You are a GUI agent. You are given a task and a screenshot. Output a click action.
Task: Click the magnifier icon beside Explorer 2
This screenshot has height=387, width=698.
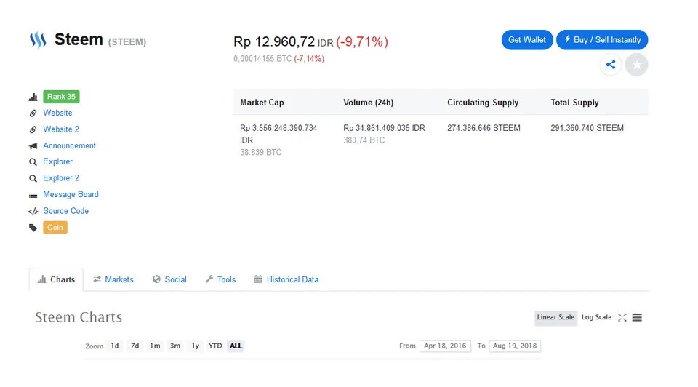tap(33, 178)
